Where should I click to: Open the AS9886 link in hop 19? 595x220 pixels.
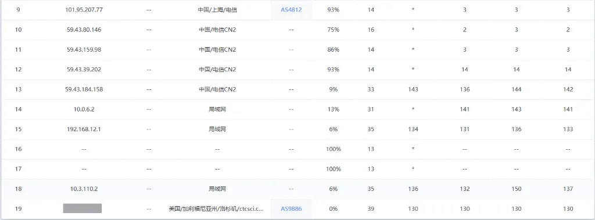[291, 208]
